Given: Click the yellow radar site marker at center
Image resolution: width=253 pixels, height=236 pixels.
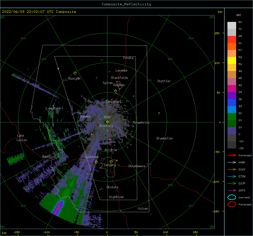Looking at the screenshot, I should click(x=107, y=122).
